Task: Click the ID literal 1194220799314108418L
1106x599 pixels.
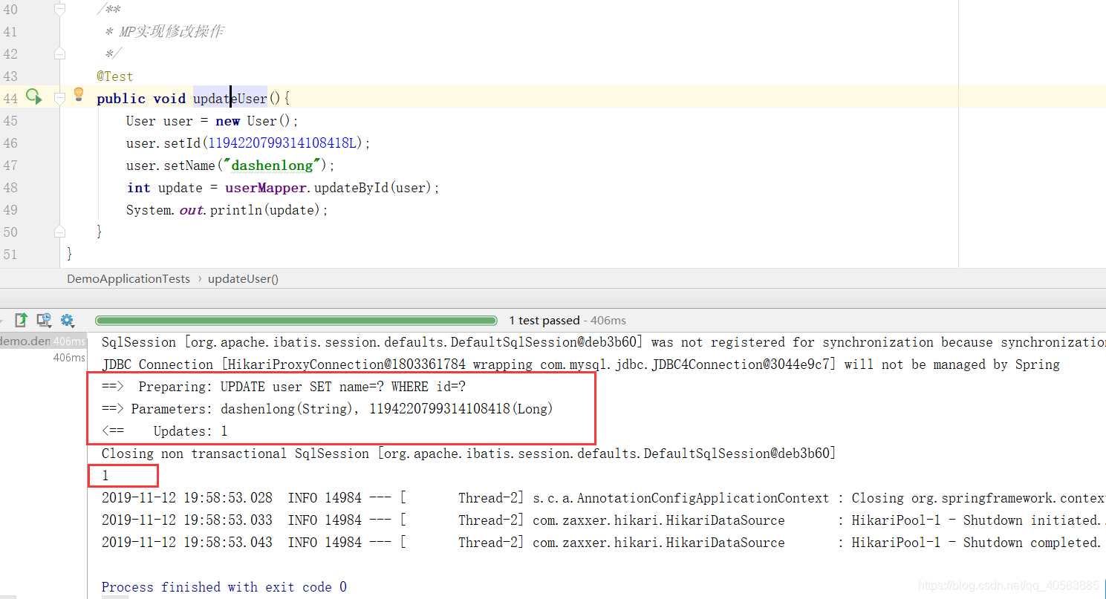Action: 282,143
